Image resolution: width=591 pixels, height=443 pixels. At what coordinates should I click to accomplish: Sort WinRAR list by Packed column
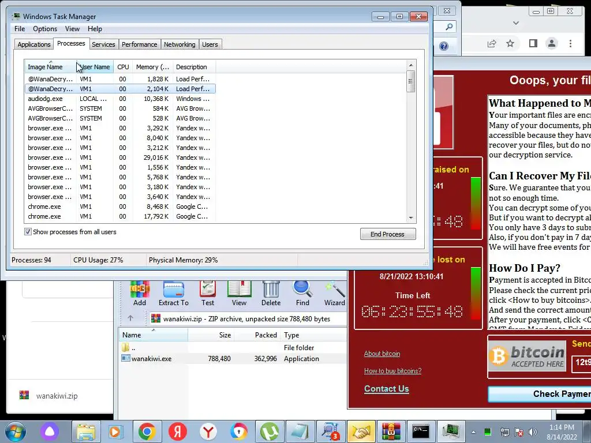point(257,335)
